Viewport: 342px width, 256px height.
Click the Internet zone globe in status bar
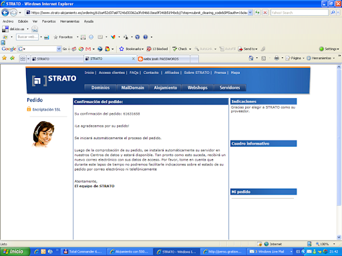pos(267,244)
